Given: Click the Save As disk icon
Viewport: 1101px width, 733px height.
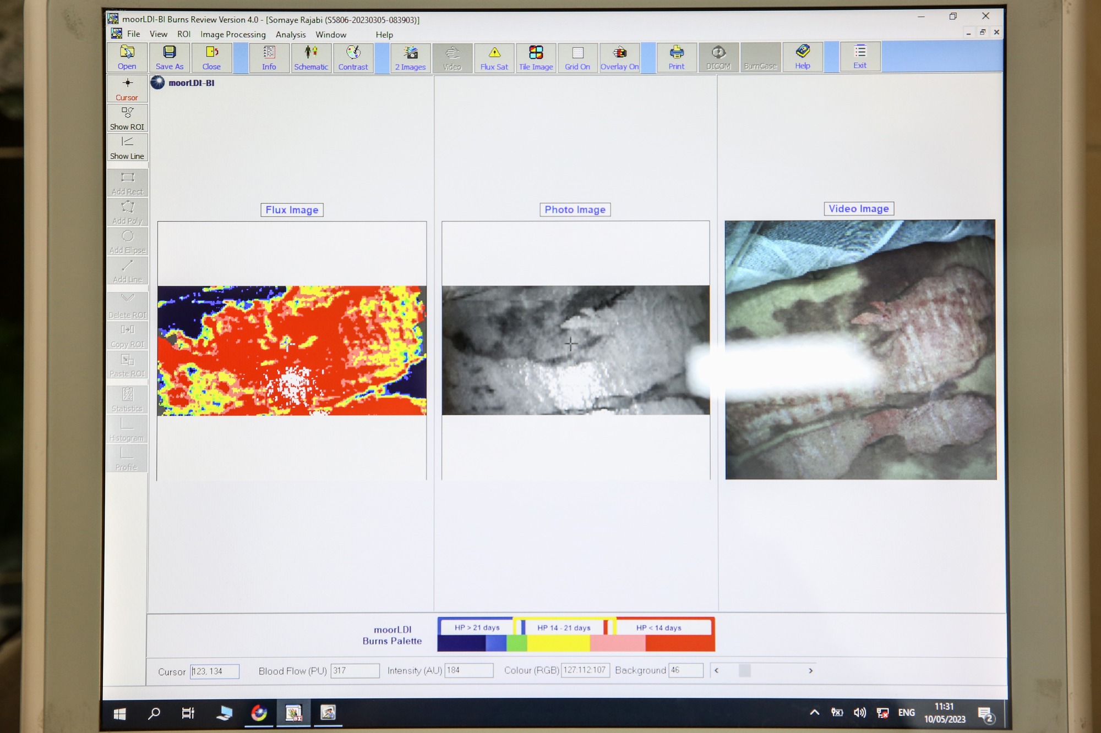Looking at the screenshot, I should pos(169,57).
